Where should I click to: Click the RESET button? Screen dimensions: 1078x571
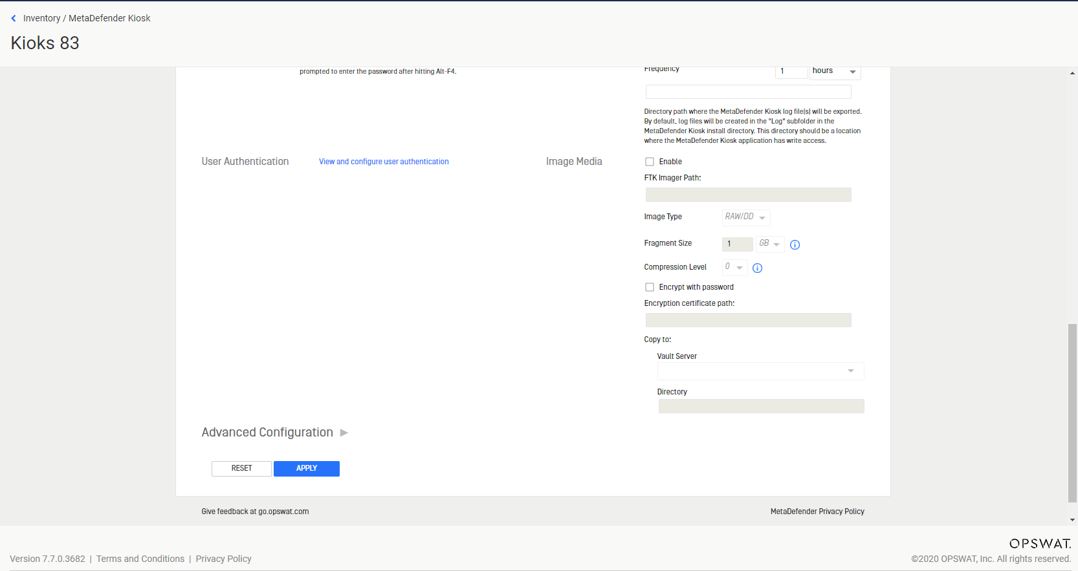pyautogui.click(x=241, y=468)
